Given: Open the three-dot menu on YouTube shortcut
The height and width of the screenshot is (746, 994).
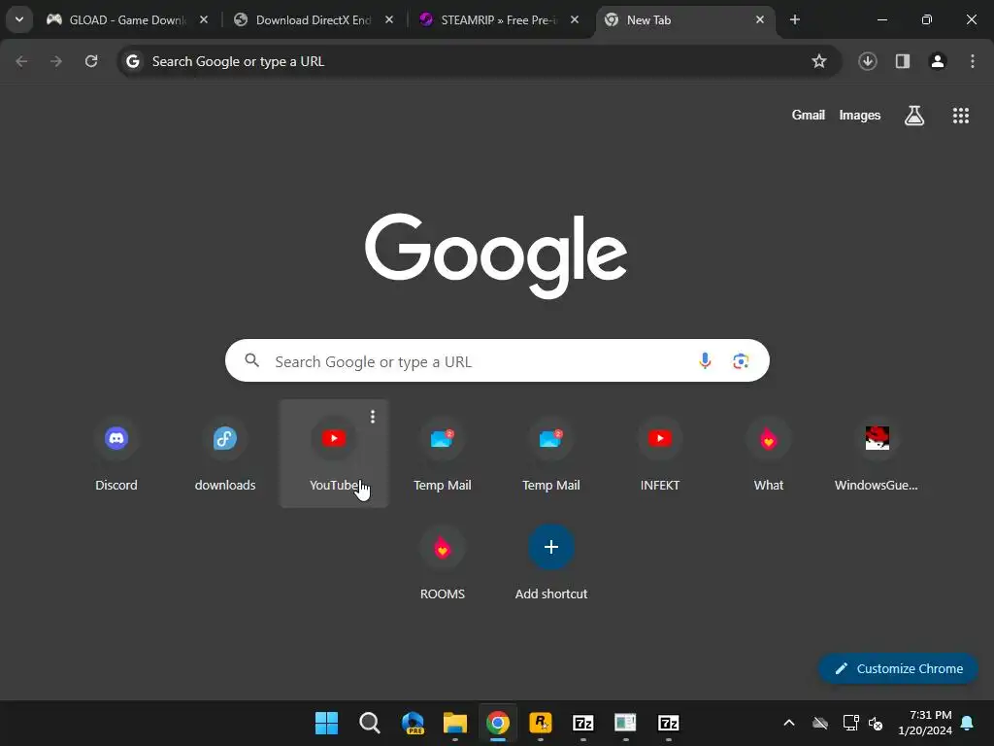Looking at the screenshot, I should (x=373, y=416).
